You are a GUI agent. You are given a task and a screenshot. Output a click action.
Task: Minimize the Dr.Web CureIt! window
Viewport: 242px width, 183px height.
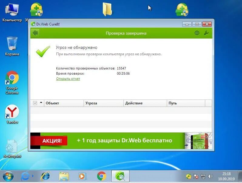[187, 24]
